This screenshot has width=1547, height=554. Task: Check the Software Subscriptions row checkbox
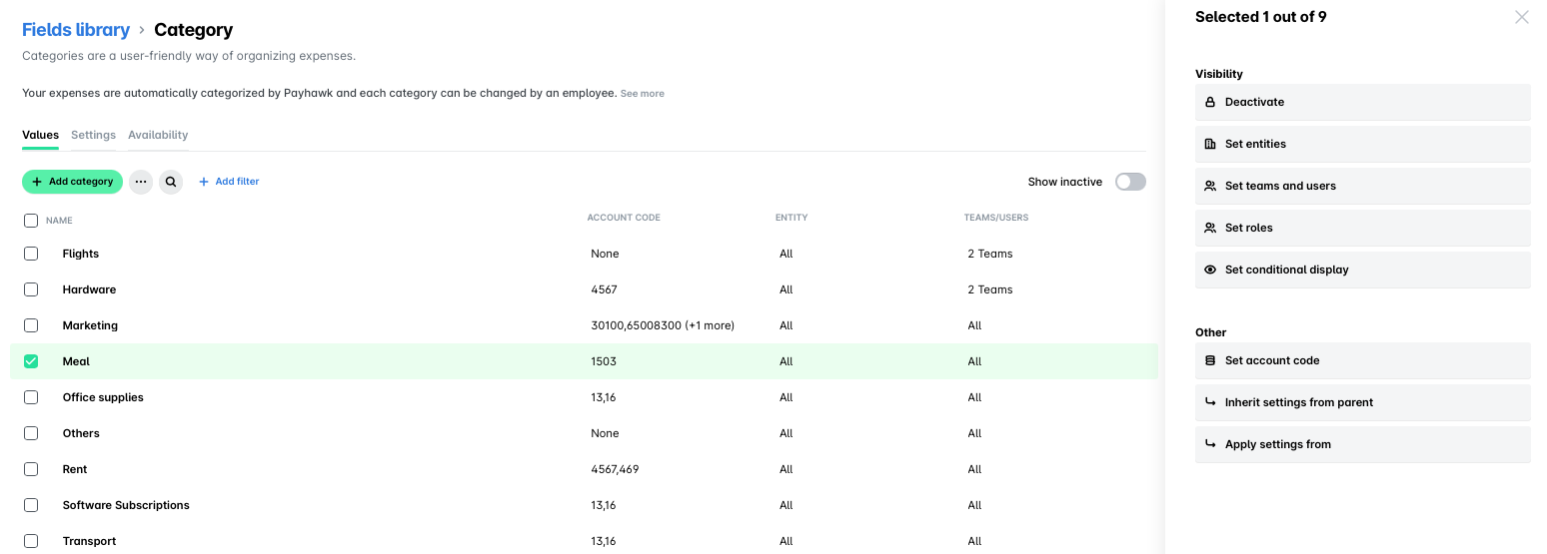click(31, 505)
